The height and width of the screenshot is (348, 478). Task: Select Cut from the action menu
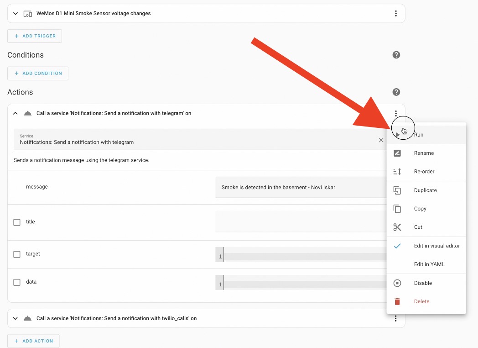point(426,227)
